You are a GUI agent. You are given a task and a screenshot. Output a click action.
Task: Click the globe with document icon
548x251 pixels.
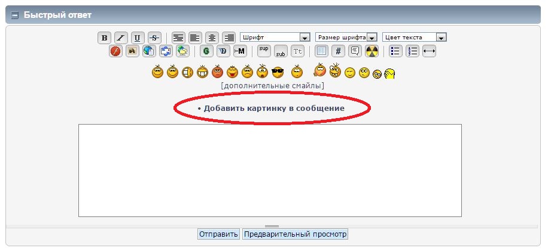pyautogui.click(x=149, y=51)
